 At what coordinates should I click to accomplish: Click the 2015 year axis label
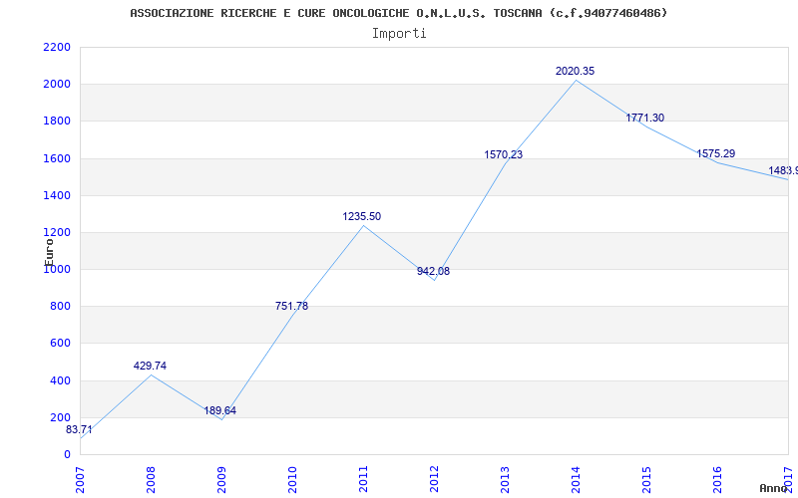[646, 480]
